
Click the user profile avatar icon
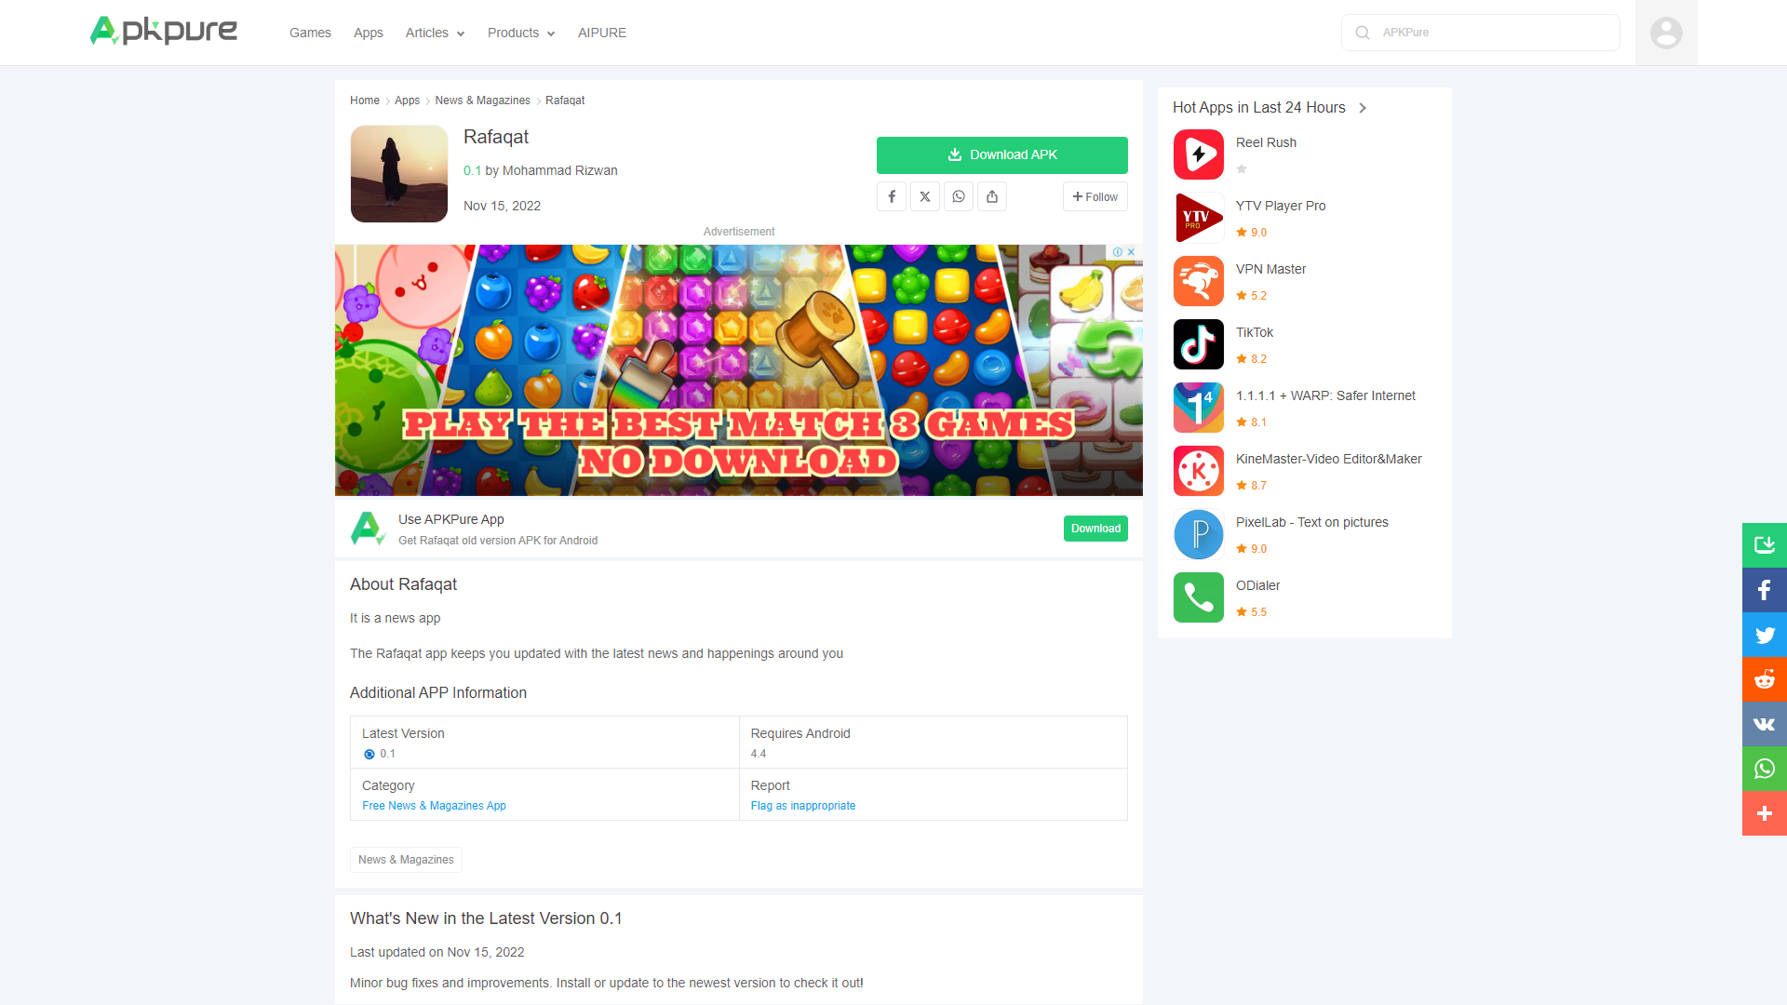click(1666, 33)
